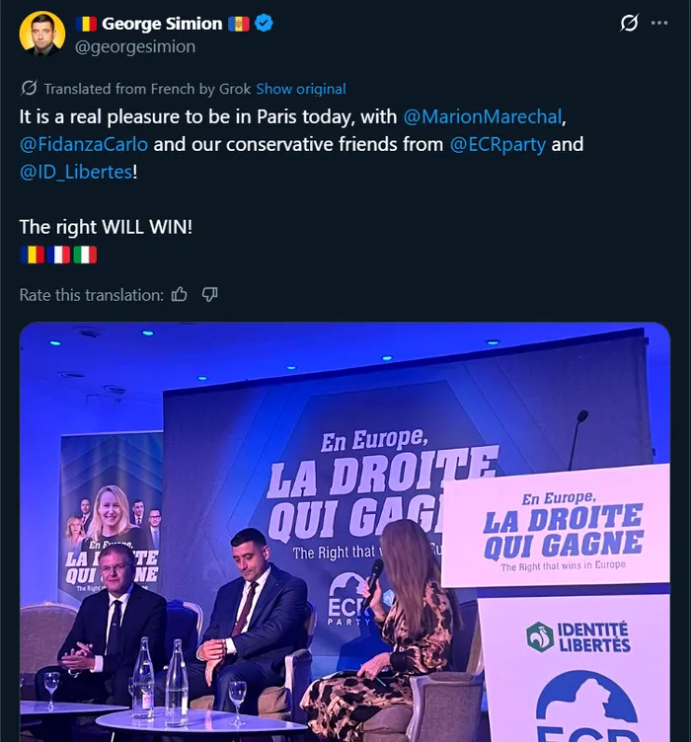The height and width of the screenshot is (742, 691).
Task: Click the small Grok translation icon
Action: click(x=29, y=88)
